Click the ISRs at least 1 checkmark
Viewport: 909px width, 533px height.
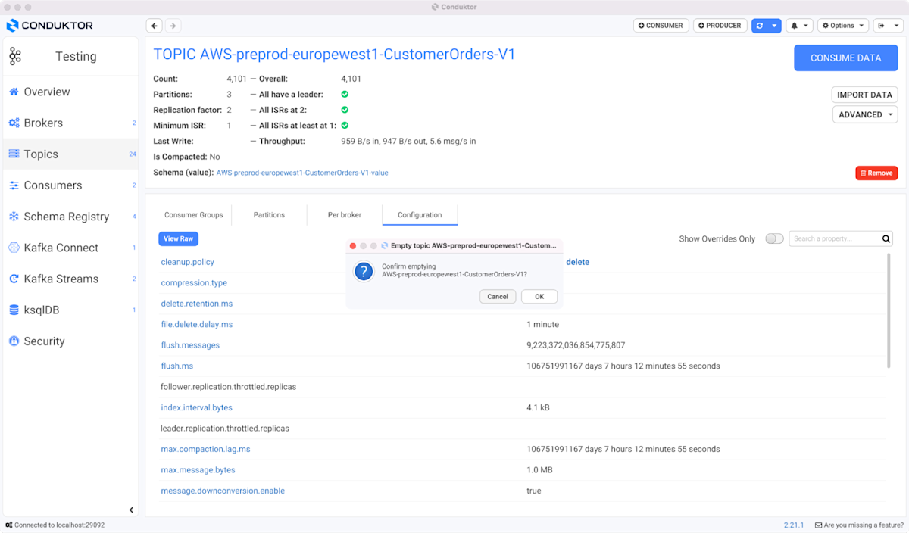point(345,126)
